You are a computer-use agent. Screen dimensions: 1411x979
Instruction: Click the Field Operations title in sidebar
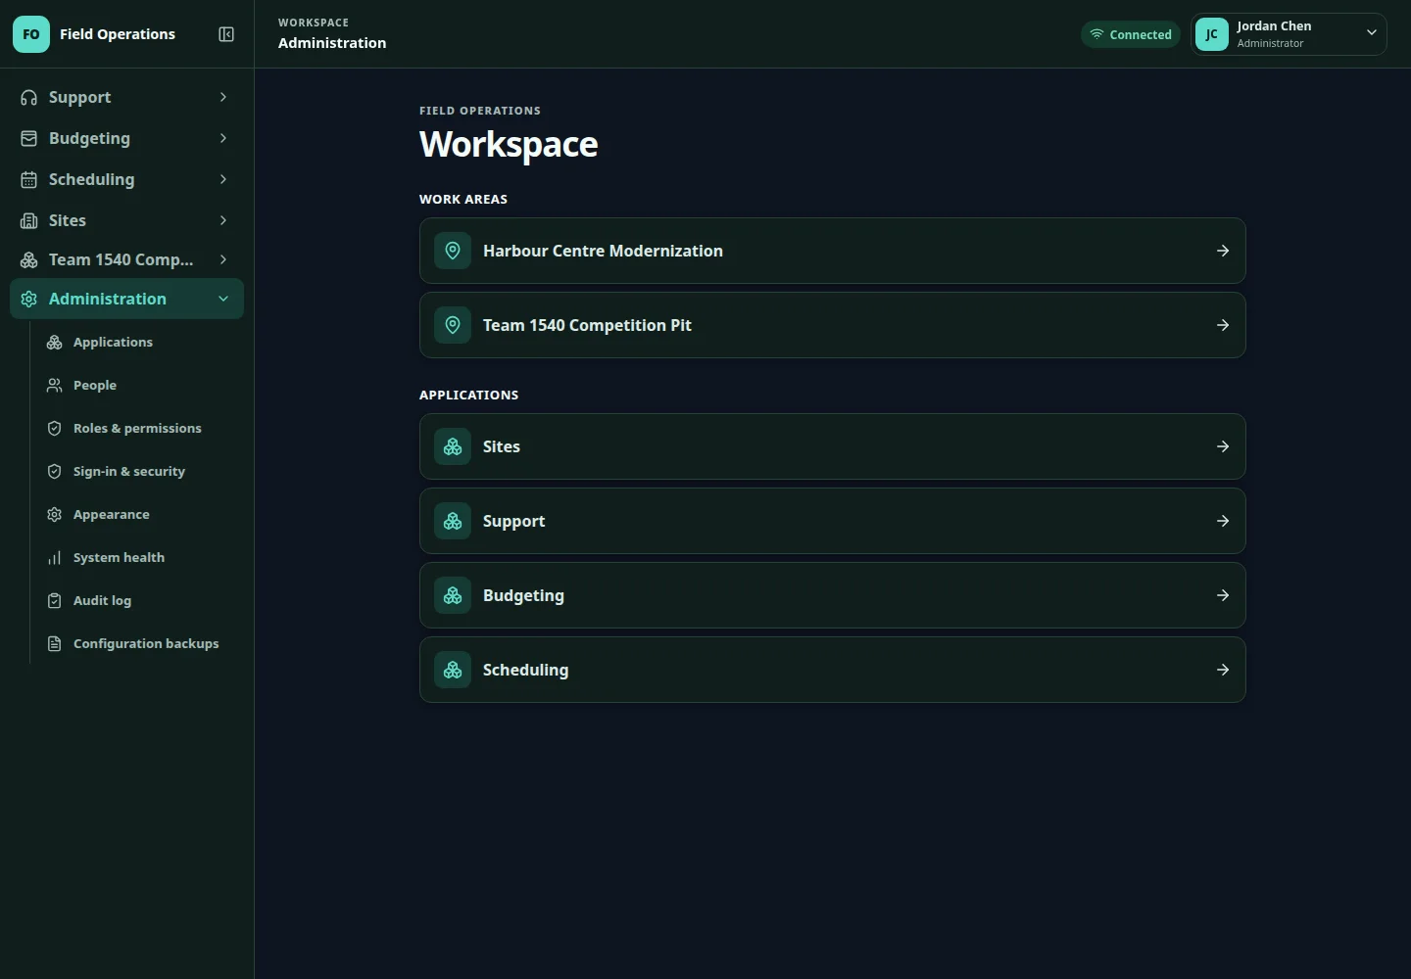(118, 34)
